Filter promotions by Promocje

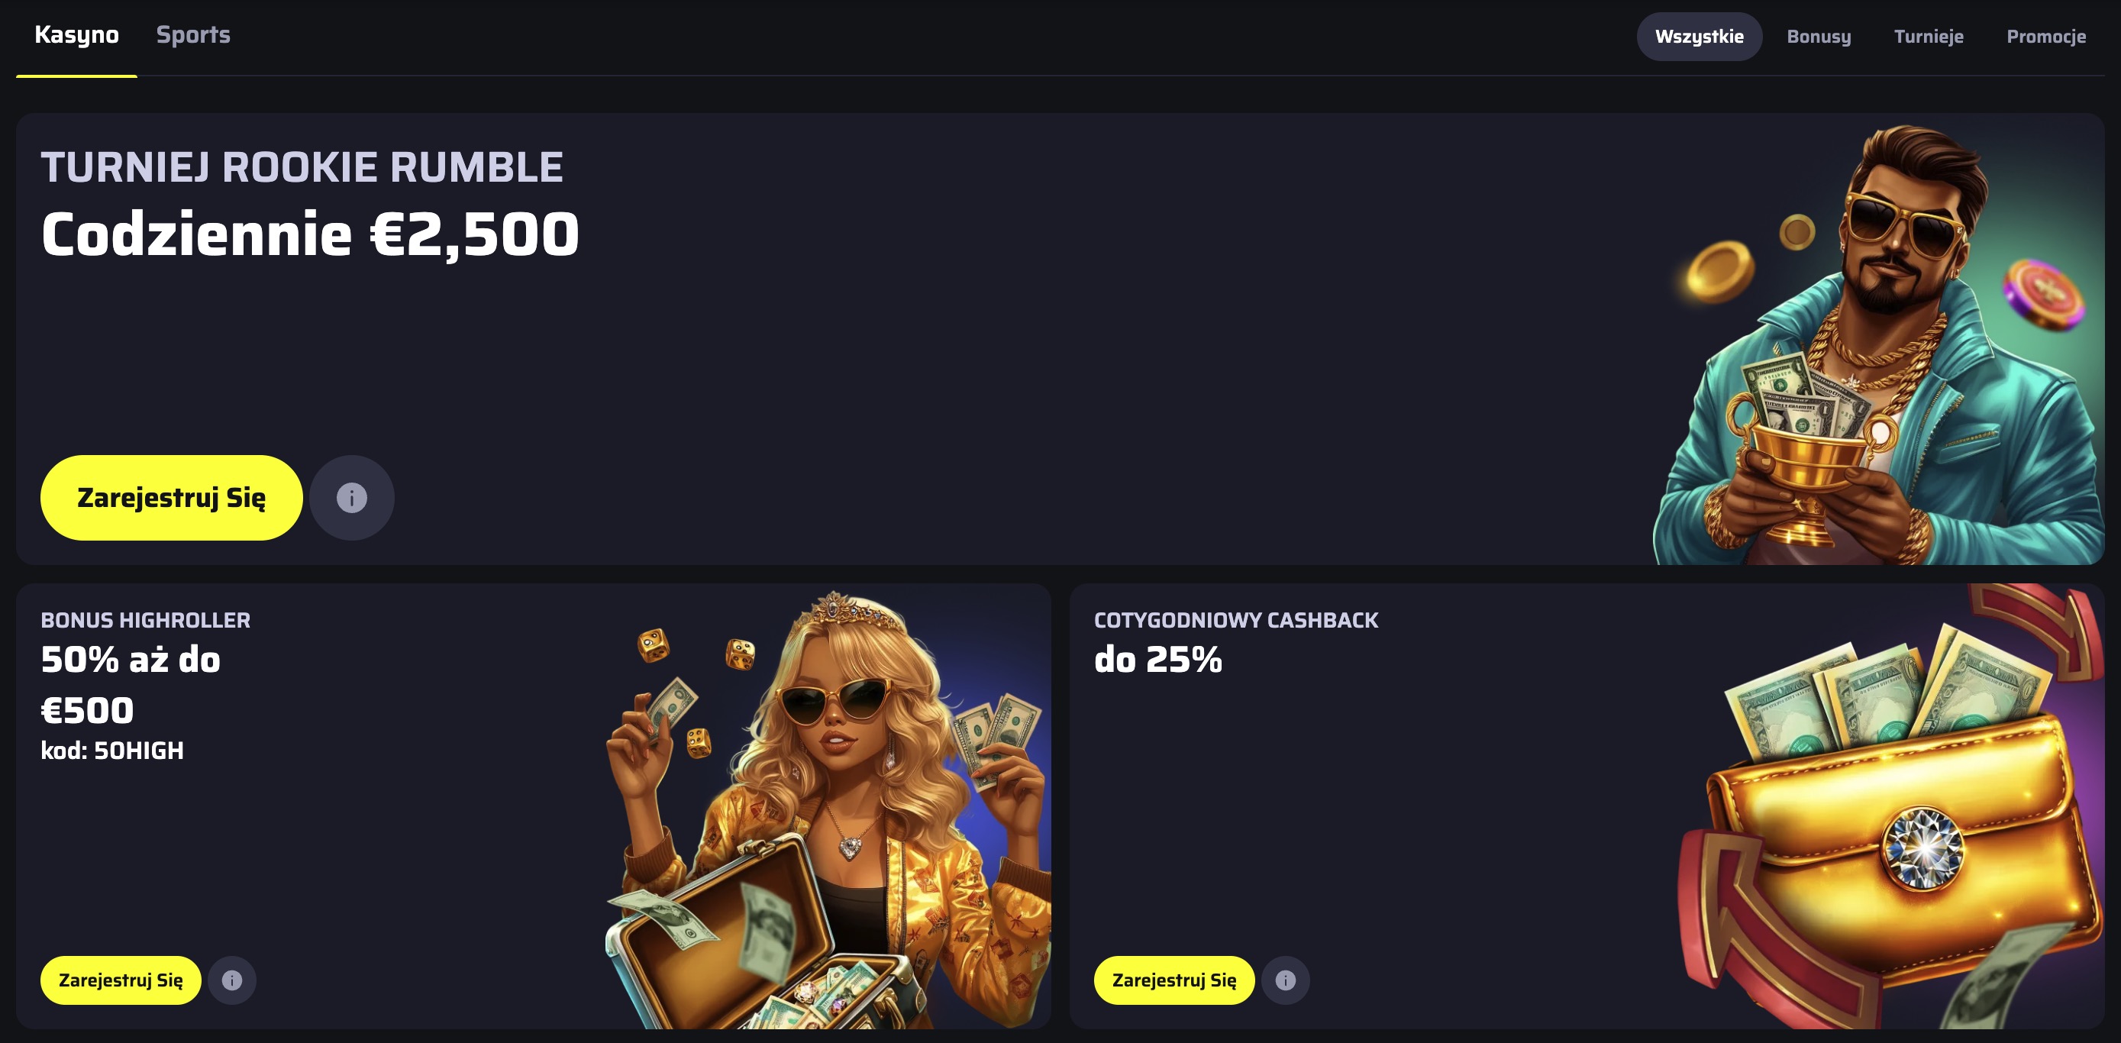point(2046,36)
